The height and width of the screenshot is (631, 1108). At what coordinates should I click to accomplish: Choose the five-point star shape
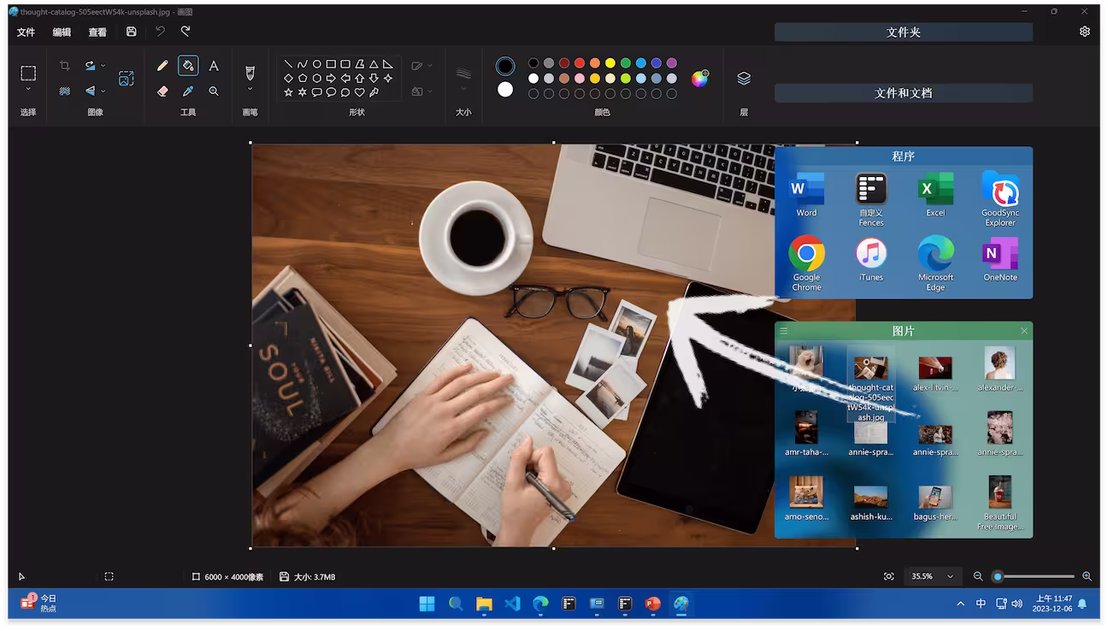pyautogui.click(x=288, y=92)
